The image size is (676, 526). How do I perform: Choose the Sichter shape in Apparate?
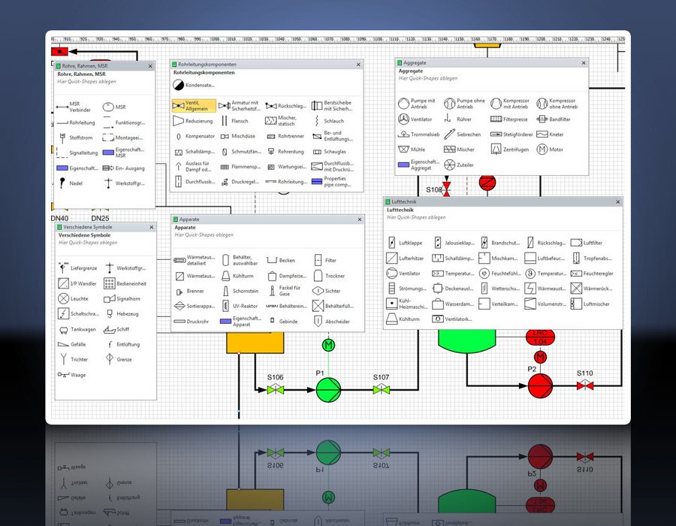click(x=327, y=291)
